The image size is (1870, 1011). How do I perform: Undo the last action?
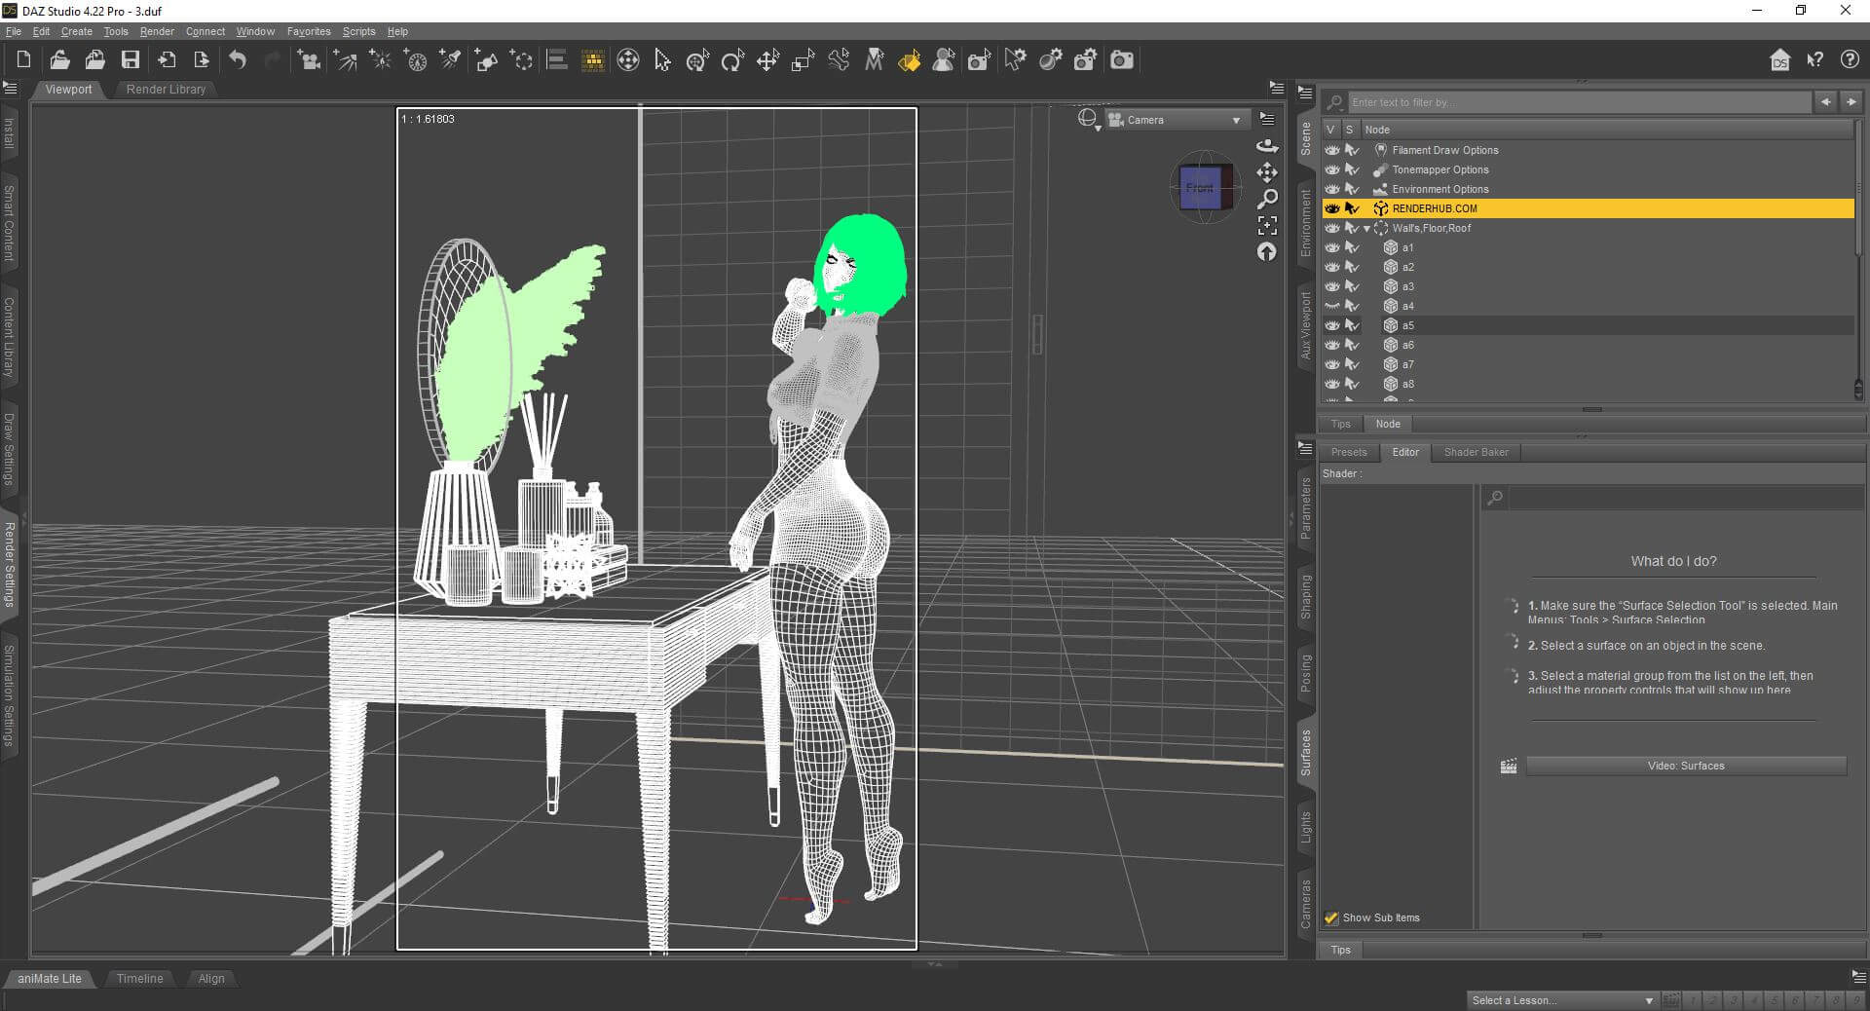(x=238, y=60)
